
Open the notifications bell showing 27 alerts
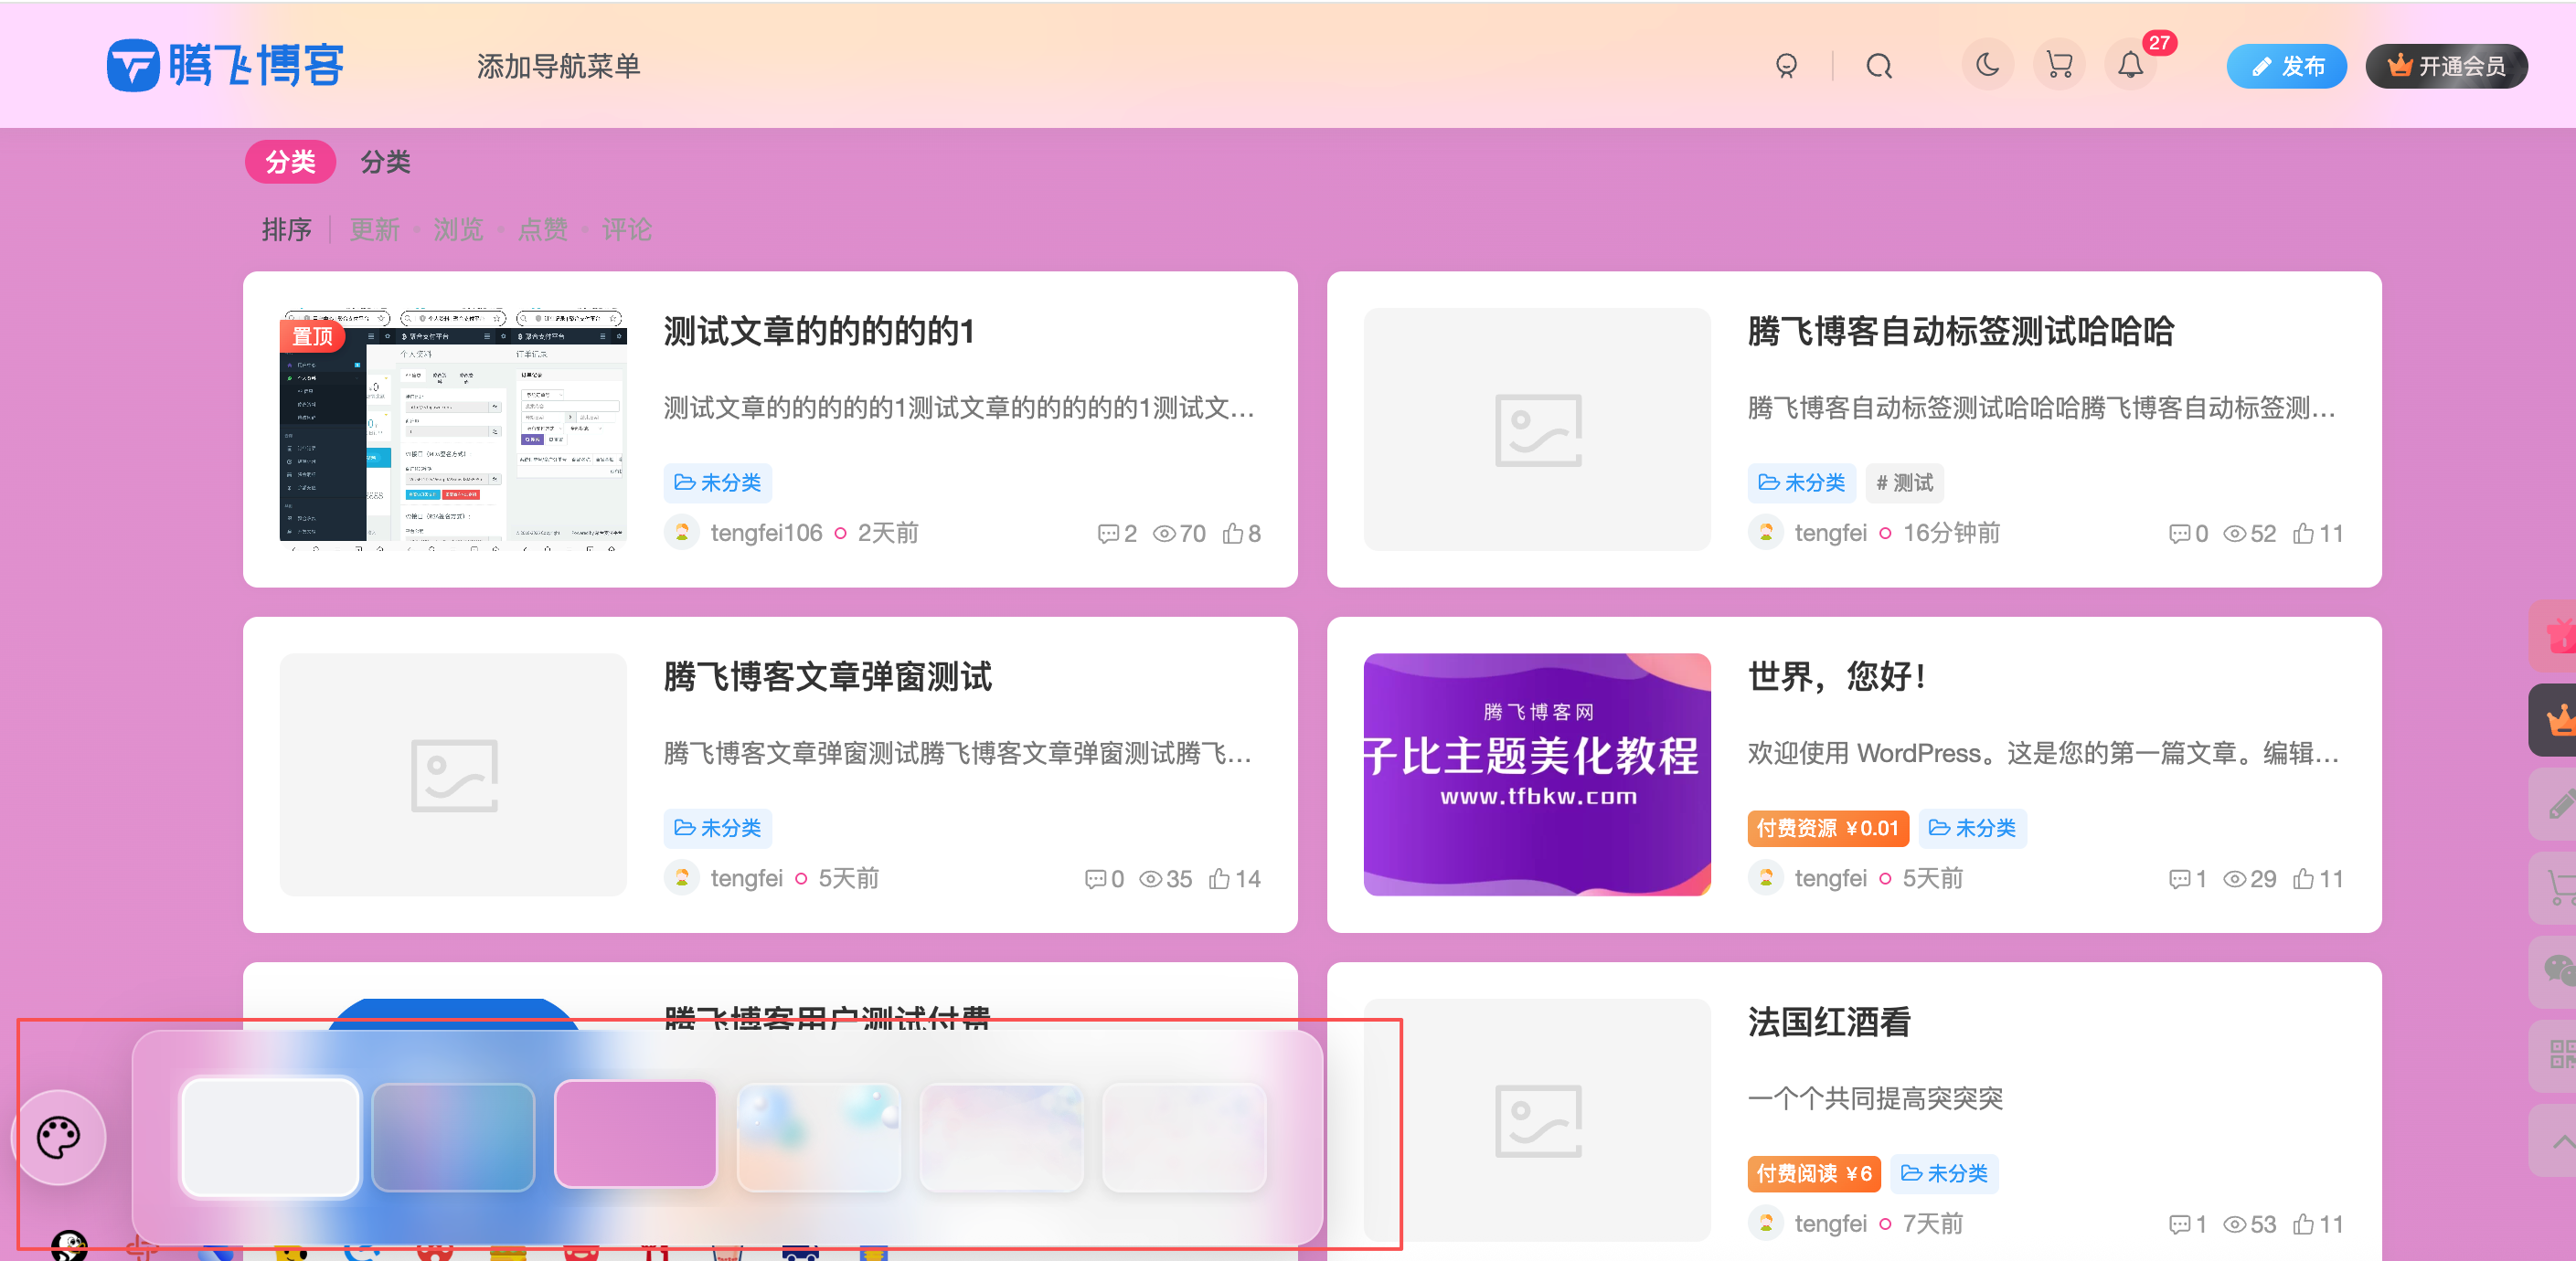click(2131, 65)
